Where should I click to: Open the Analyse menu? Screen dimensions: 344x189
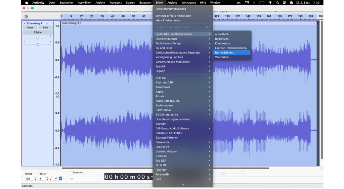coord(172,3)
